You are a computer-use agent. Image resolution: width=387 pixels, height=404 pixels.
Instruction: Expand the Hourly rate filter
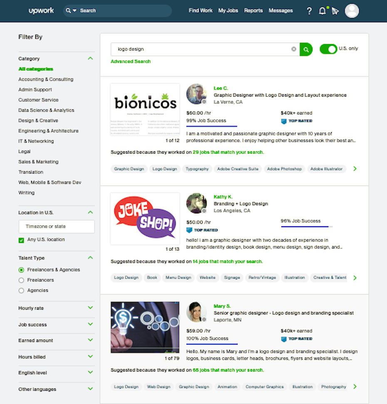pos(90,308)
